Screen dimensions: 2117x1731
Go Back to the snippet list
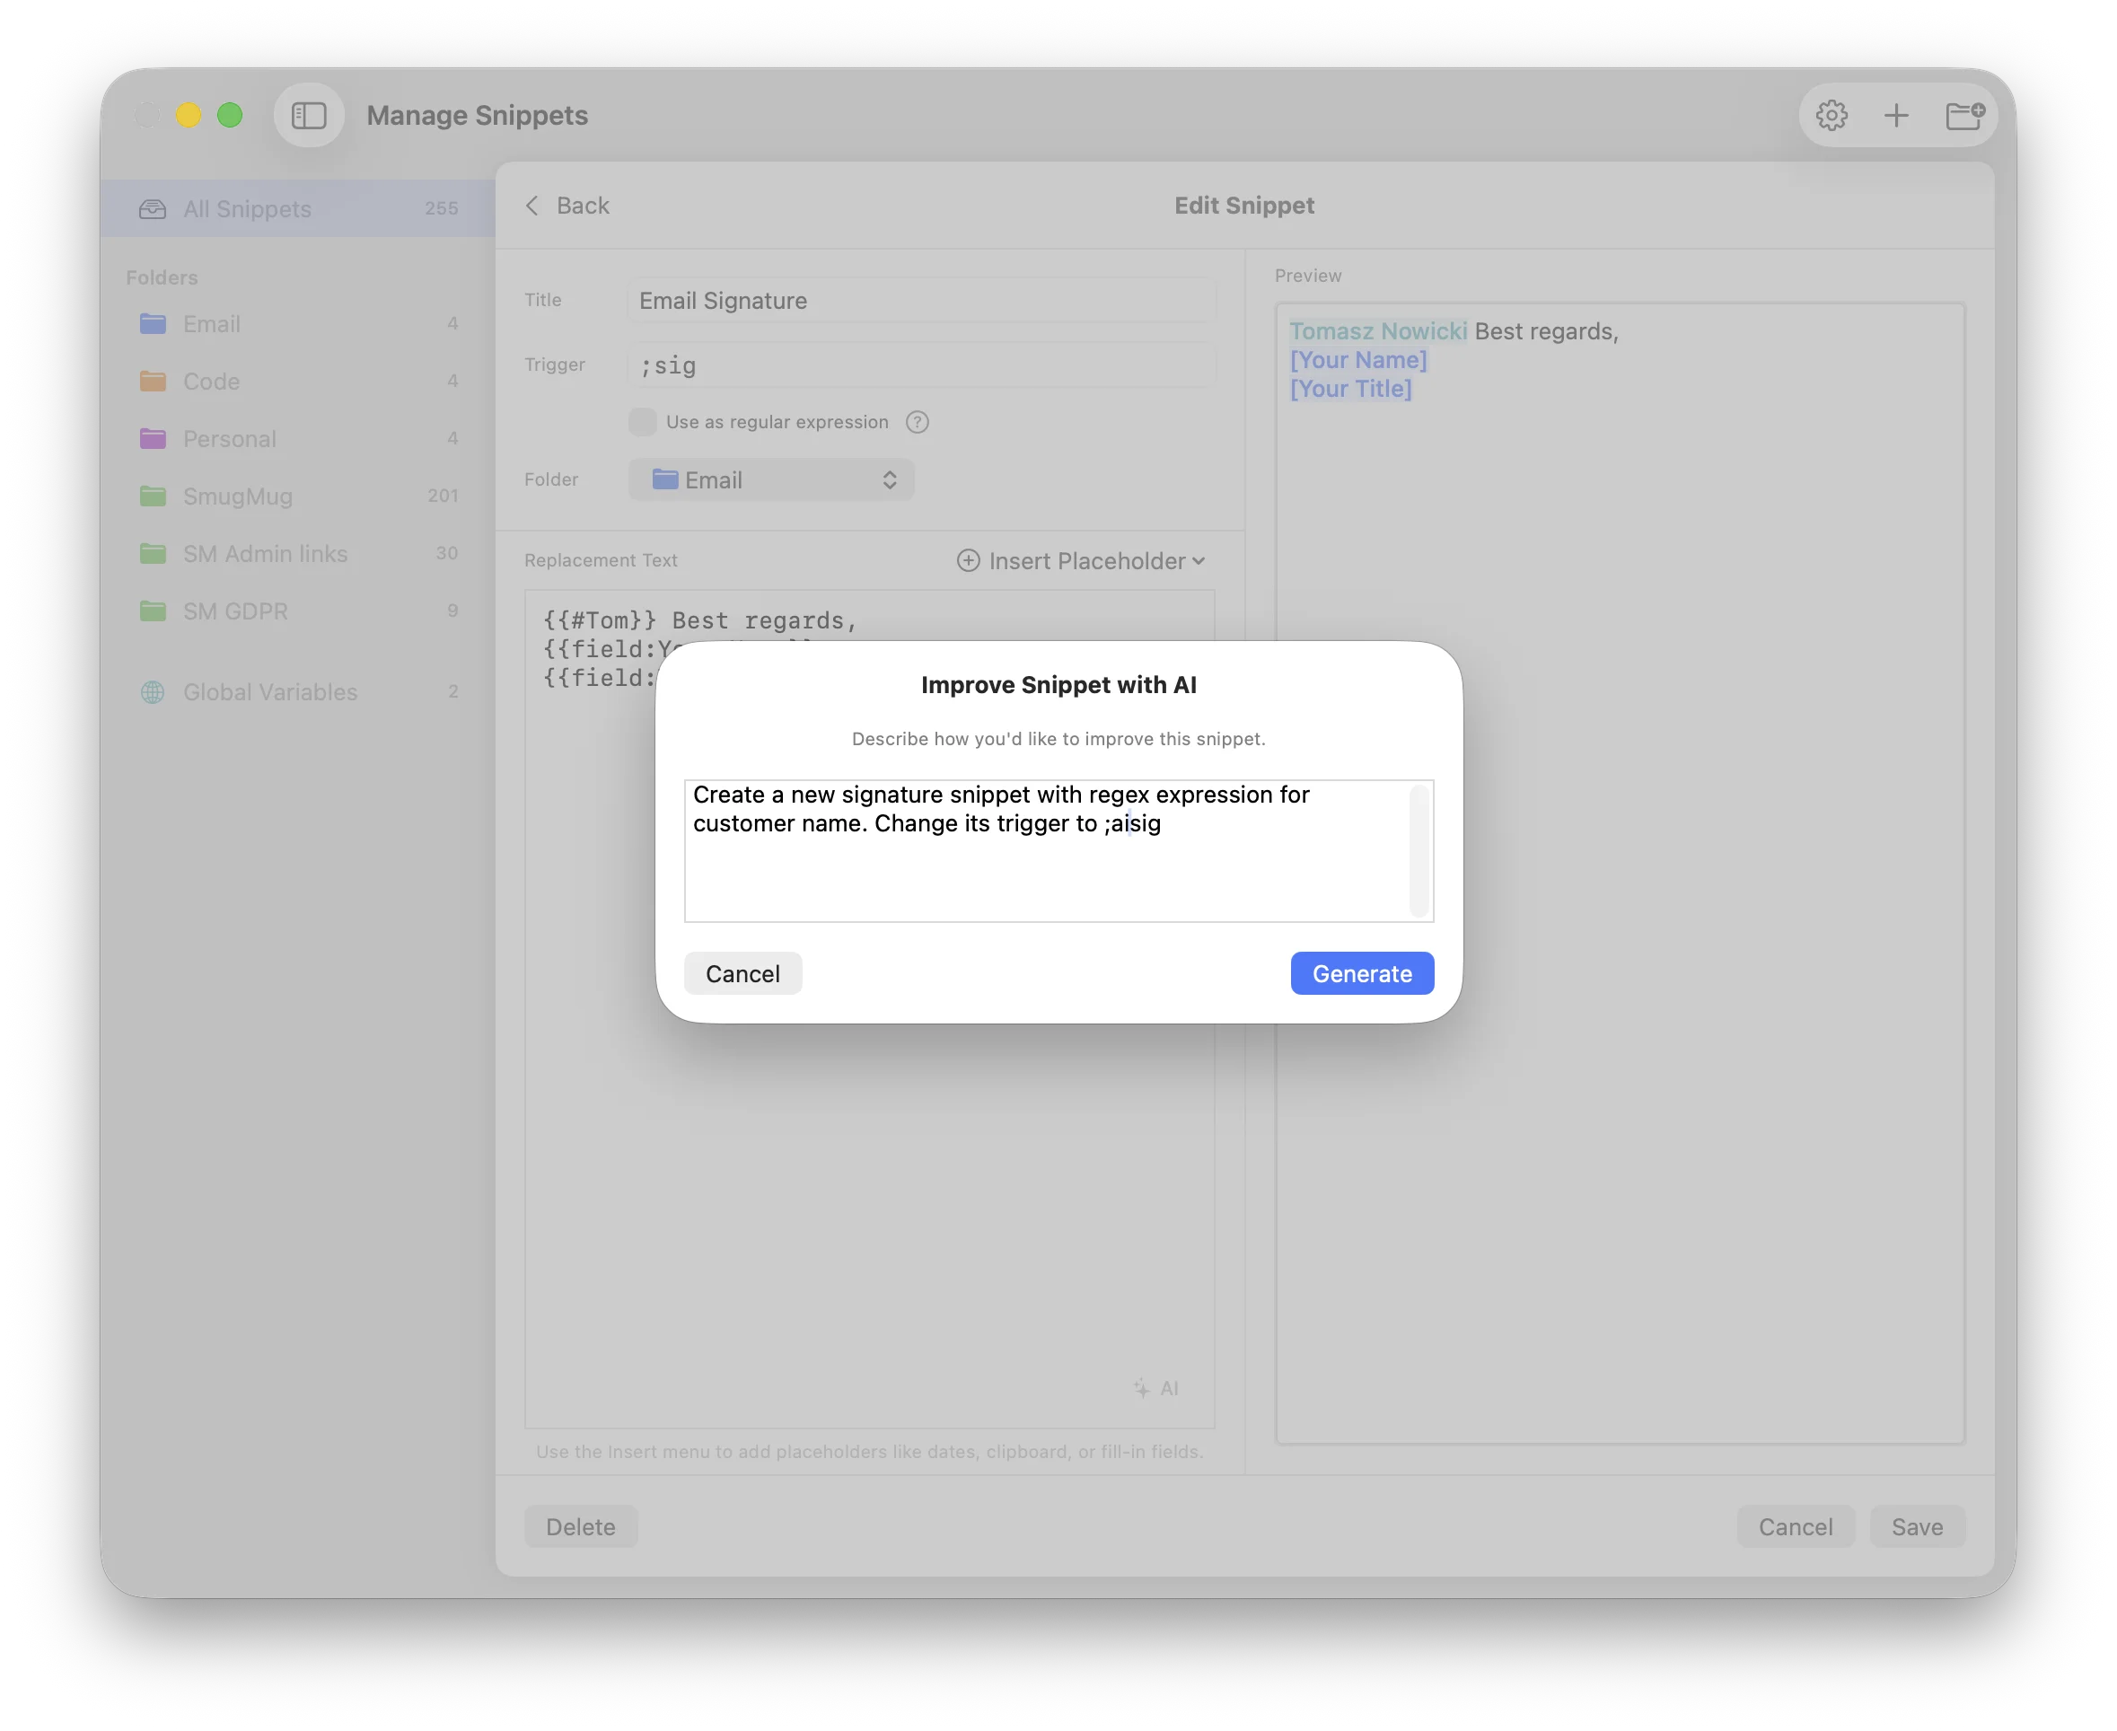click(x=567, y=206)
